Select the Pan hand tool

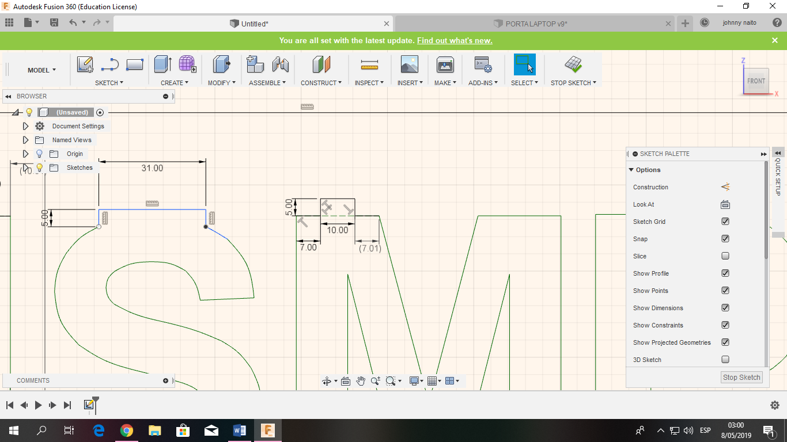point(361,381)
